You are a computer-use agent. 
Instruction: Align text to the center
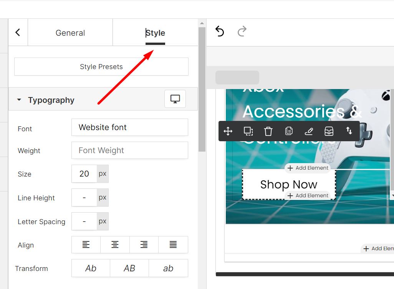pos(115,244)
